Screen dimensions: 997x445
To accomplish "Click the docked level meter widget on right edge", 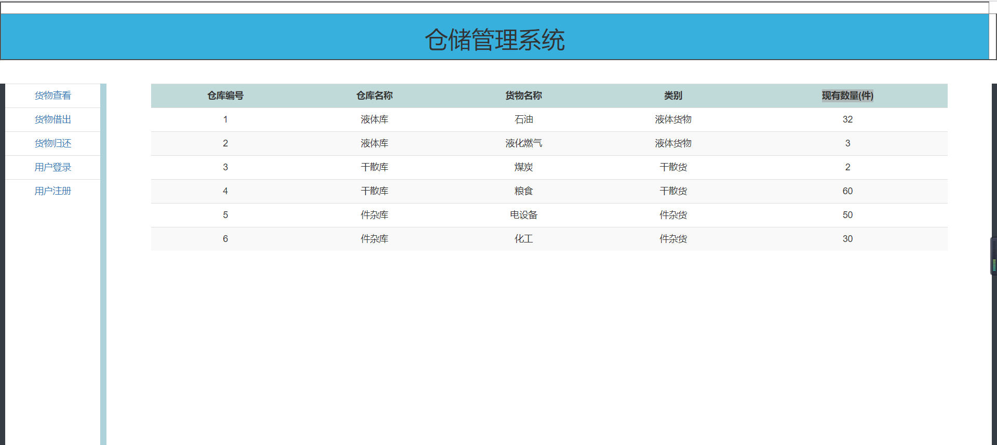I will coord(993,256).
